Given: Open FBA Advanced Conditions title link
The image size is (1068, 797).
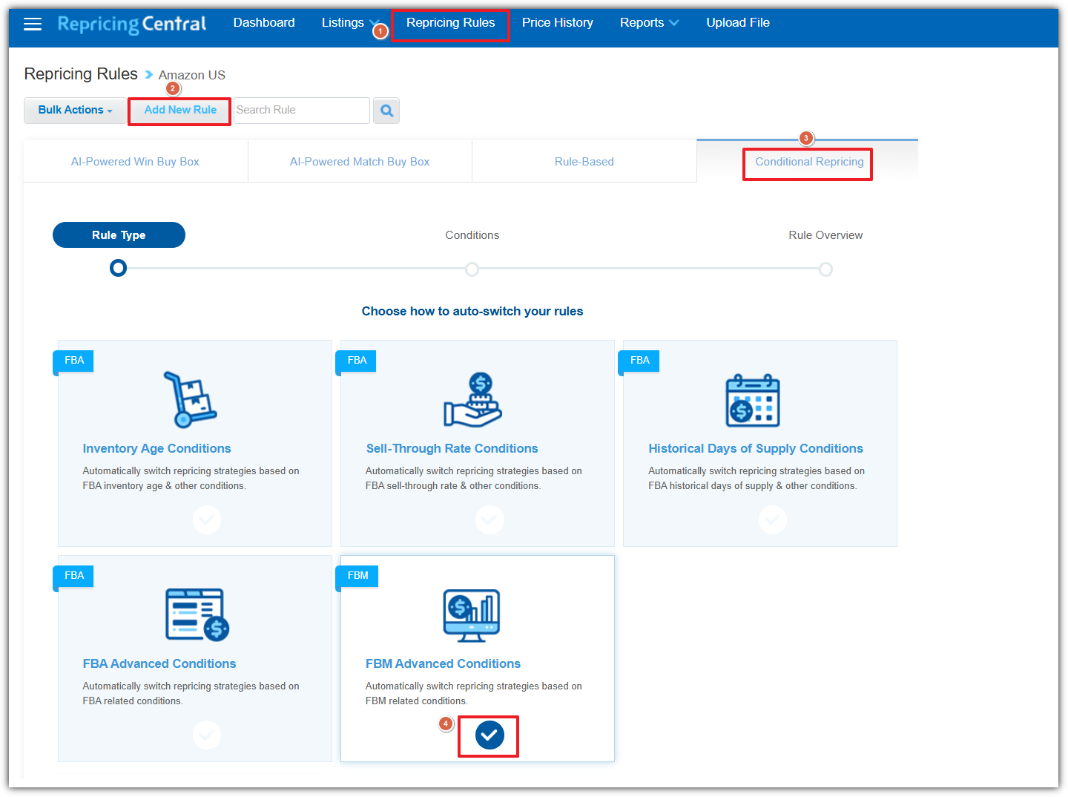Looking at the screenshot, I should [x=159, y=663].
